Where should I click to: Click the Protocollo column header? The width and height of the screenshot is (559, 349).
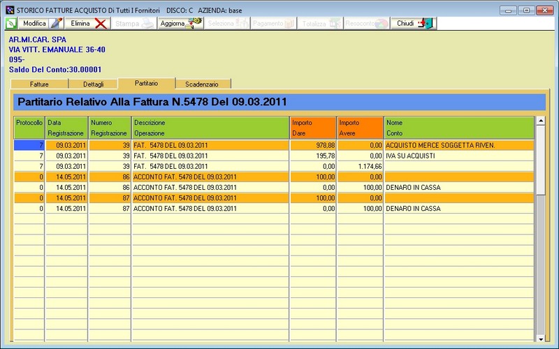pos(29,128)
